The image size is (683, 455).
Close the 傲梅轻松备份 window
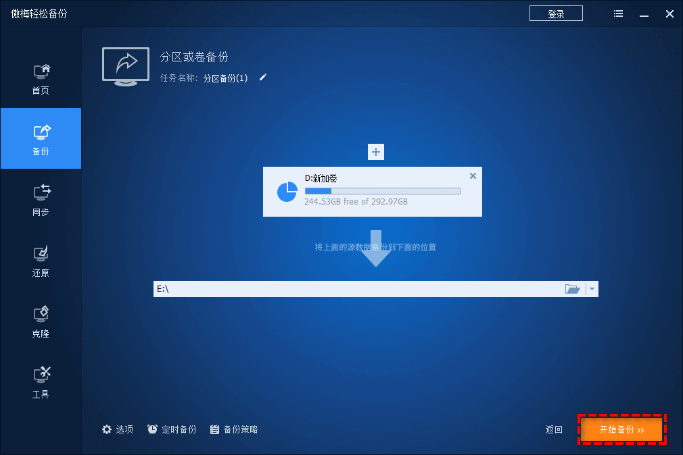coord(669,14)
